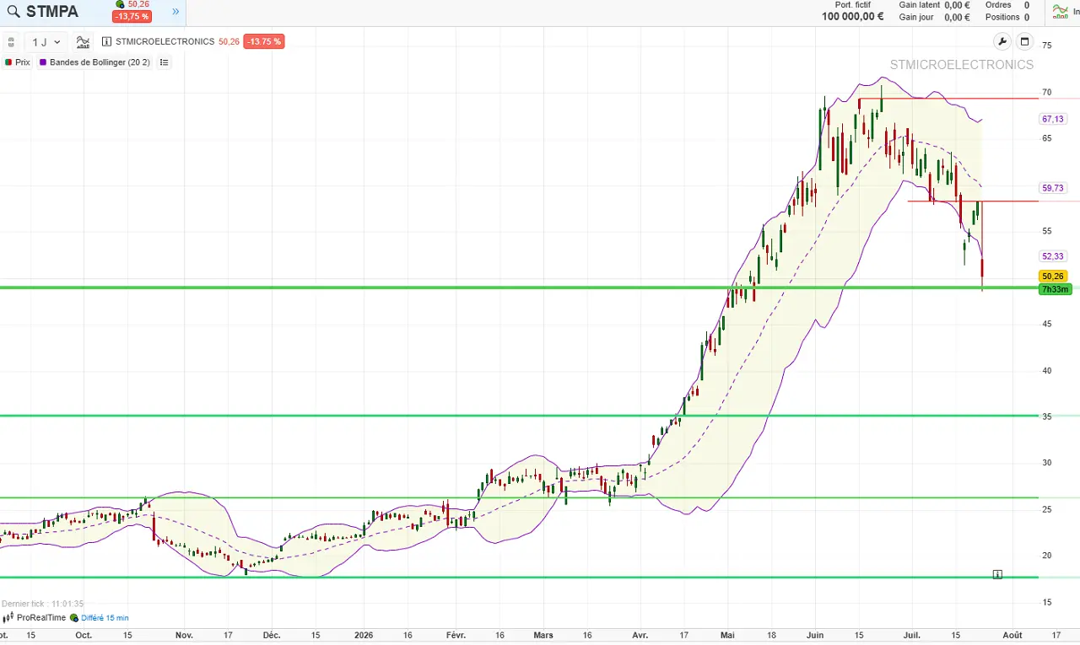The width and height of the screenshot is (1080, 645).
Task: Click the Gain jour 0,00 € value
Action: [x=957, y=17]
